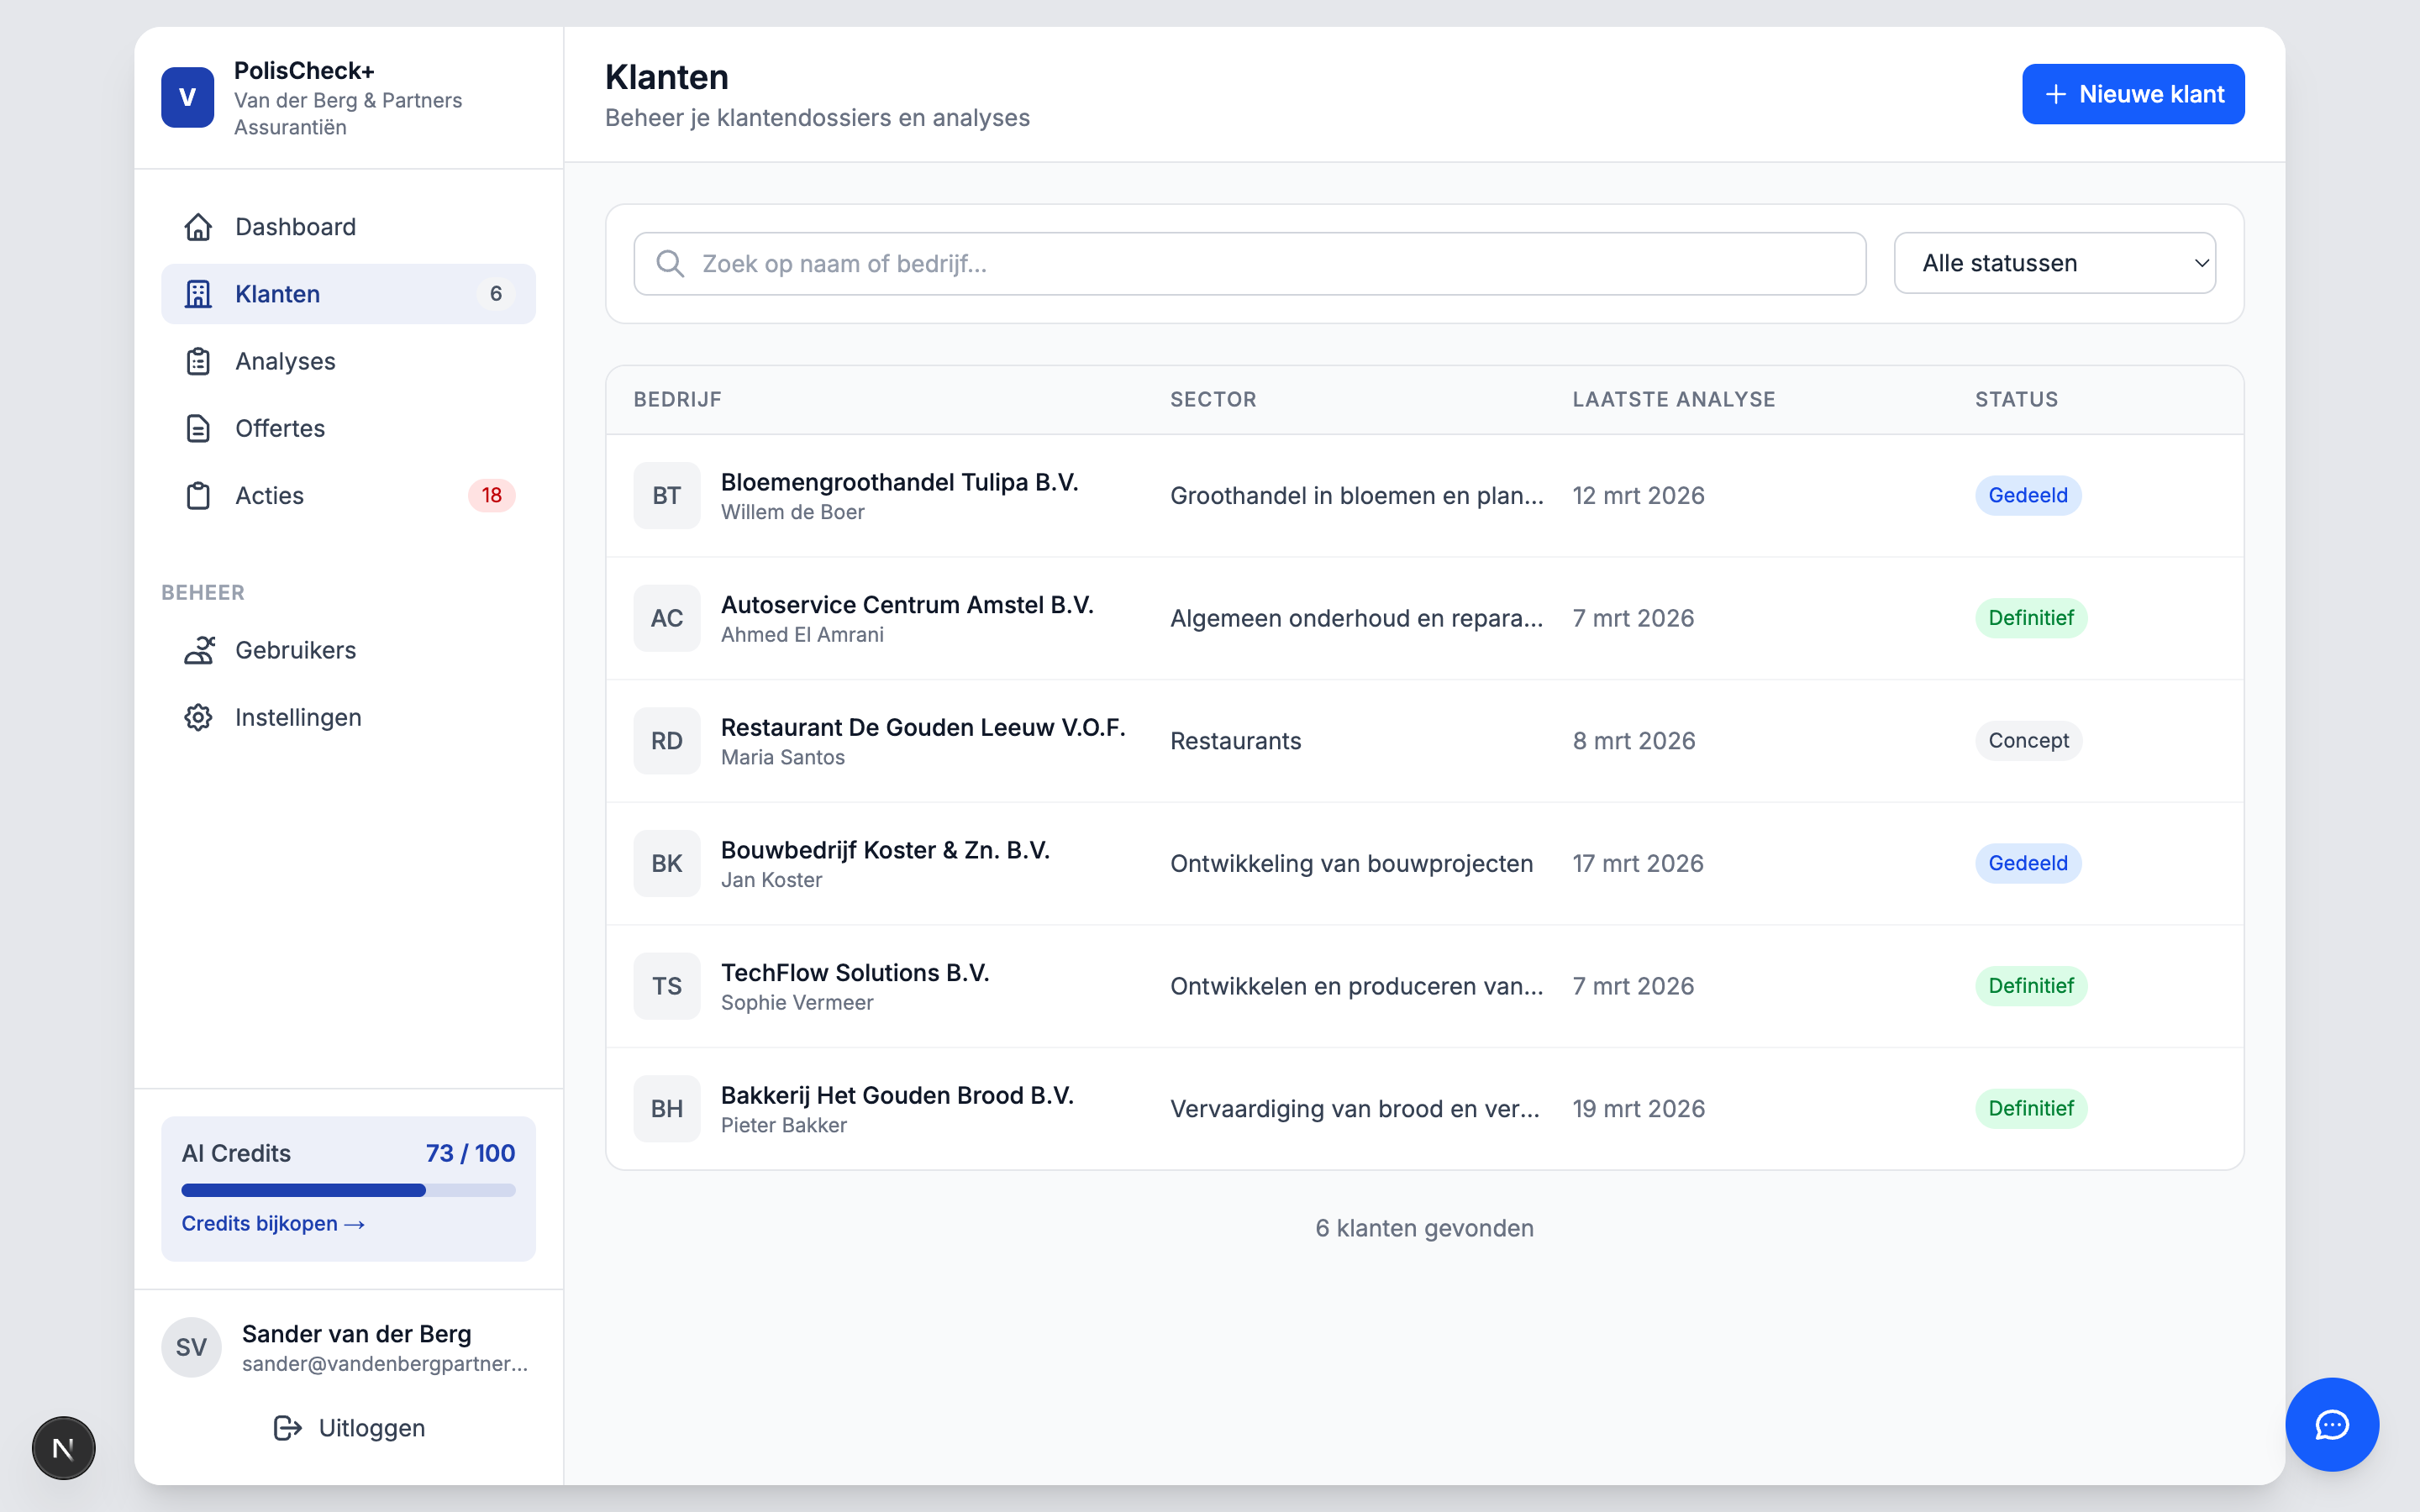The width and height of the screenshot is (2420, 1512).
Task: Open Autoservice Centrum Amstel B.V. client
Action: [907, 605]
